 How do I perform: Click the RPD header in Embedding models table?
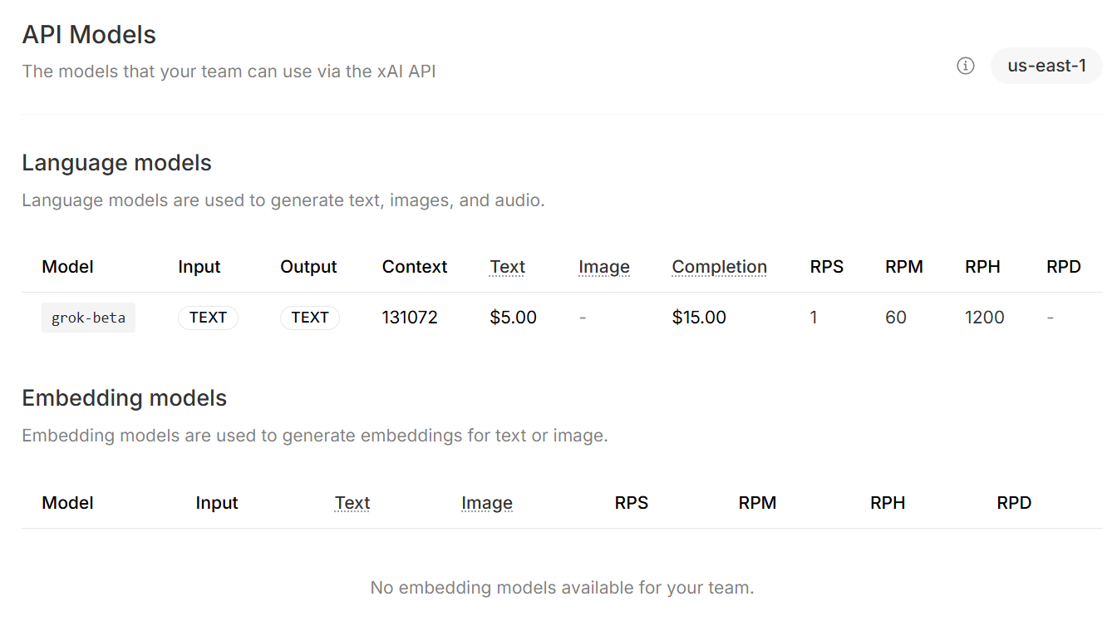[x=1014, y=503]
